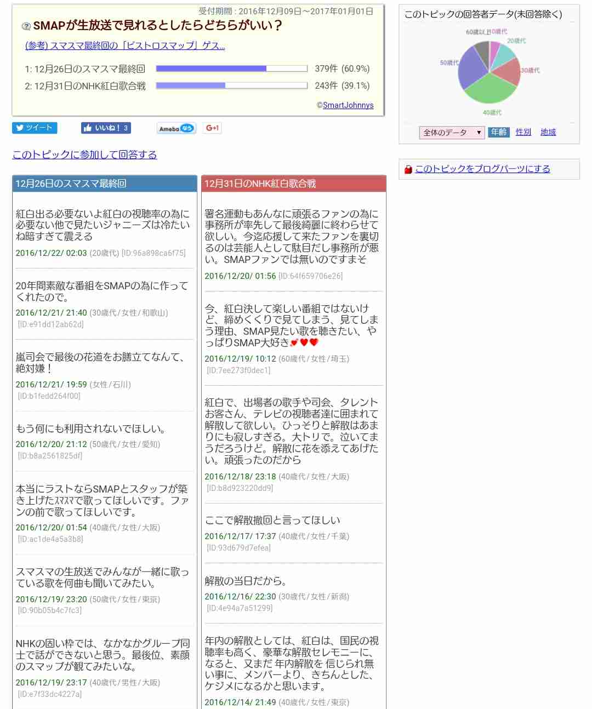Click comment NHKの固い枠では
Viewport: 592px width, 709px height.
click(x=103, y=655)
